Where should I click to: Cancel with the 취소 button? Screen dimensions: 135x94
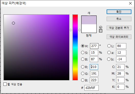click(x=119, y=19)
